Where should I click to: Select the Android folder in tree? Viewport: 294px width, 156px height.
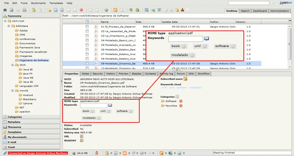[x=28, y=95]
